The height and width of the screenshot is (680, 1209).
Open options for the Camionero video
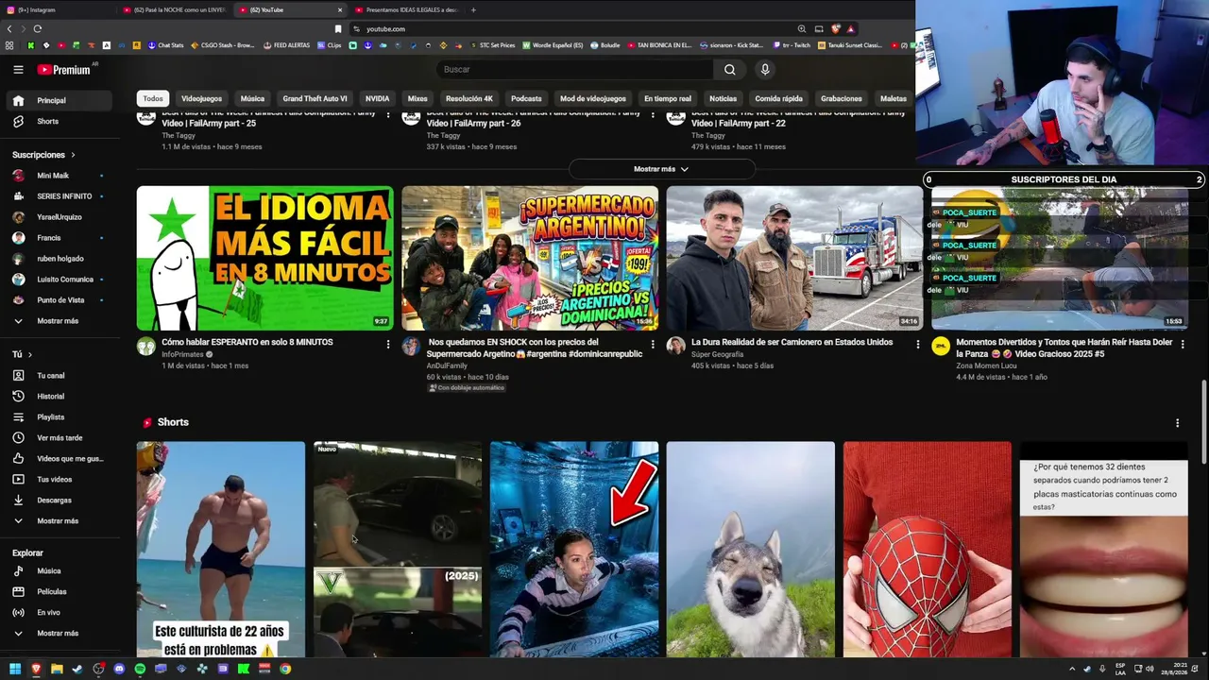[917, 345]
